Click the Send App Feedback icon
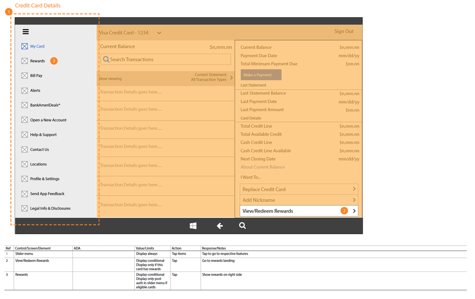 (25, 194)
